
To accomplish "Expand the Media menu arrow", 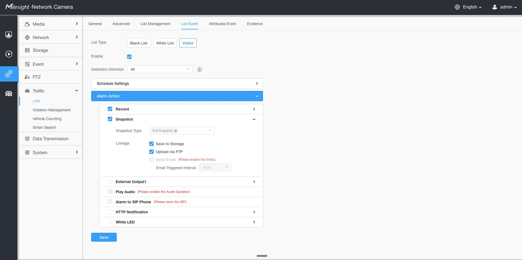I will click(77, 24).
